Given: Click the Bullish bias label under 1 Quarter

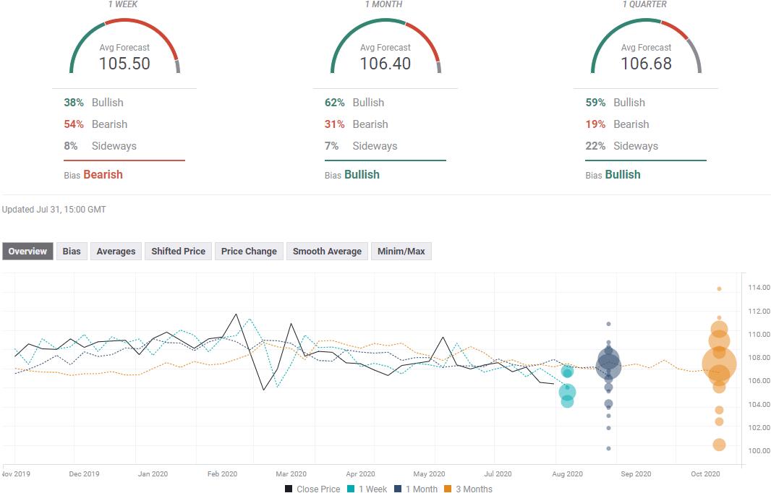Looking at the screenshot, I should click(623, 174).
